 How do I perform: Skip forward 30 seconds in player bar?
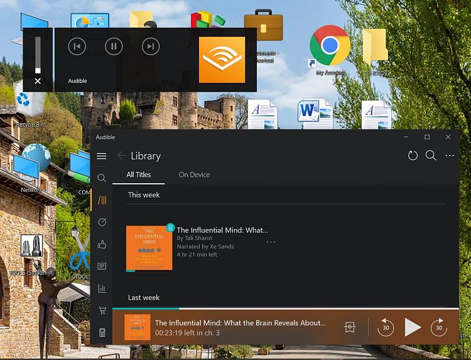[x=439, y=327]
